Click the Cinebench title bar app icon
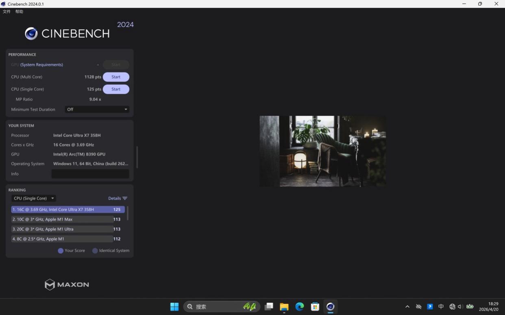 coord(3,4)
